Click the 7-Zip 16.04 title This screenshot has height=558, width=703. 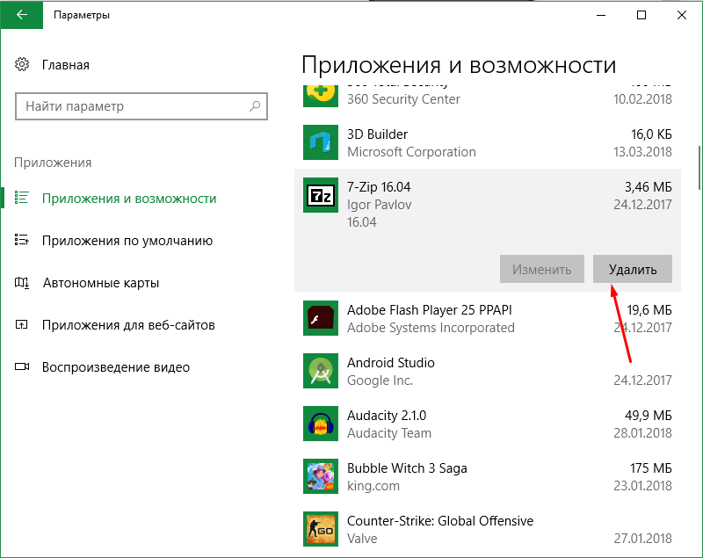point(379,187)
